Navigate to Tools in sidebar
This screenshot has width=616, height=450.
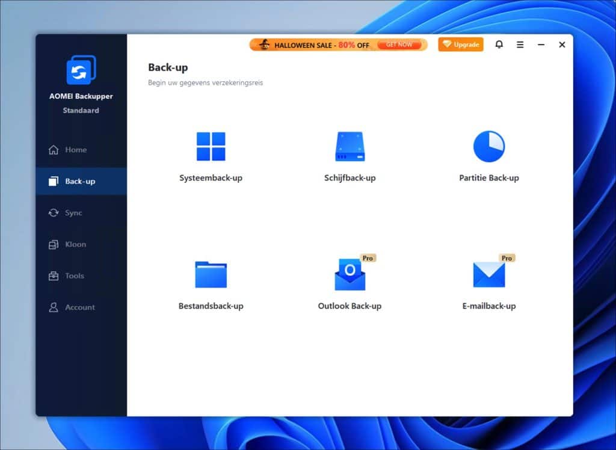[x=75, y=276]
